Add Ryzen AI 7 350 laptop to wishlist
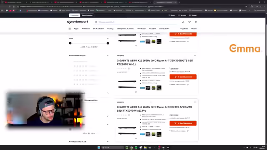The image size is (267, 150). pos(195,55)
